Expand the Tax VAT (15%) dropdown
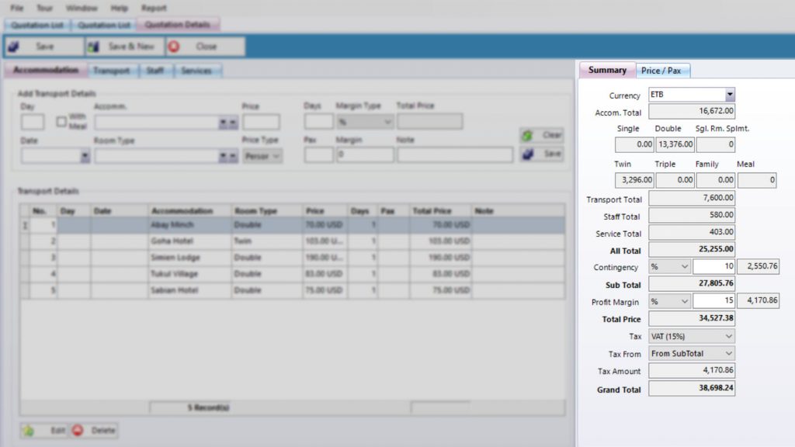The image size is (795, 447). (x=728, y=337)
